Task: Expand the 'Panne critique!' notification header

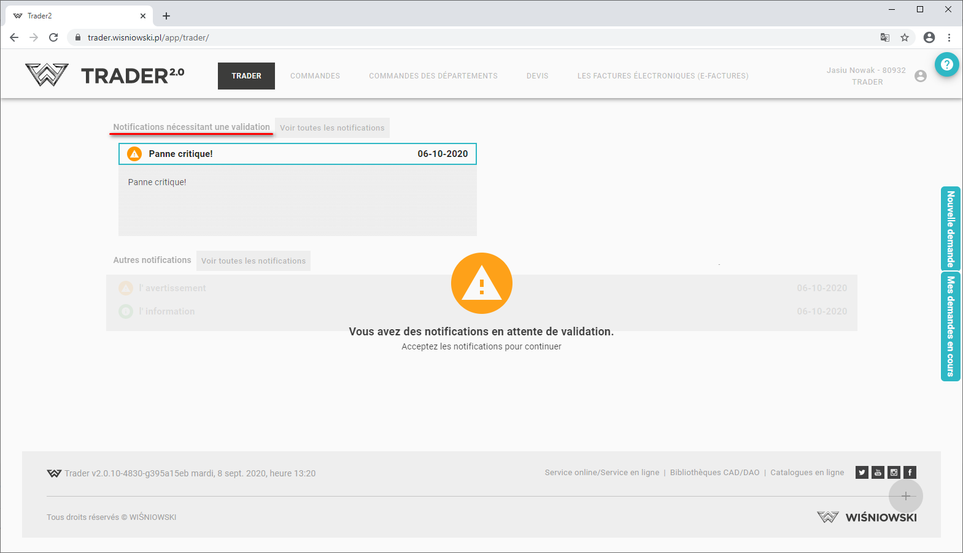Action: click(x=297, y=154)
